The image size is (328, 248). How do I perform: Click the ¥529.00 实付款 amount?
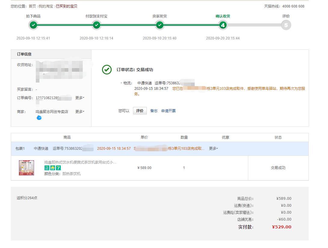[x=282, y=227]
